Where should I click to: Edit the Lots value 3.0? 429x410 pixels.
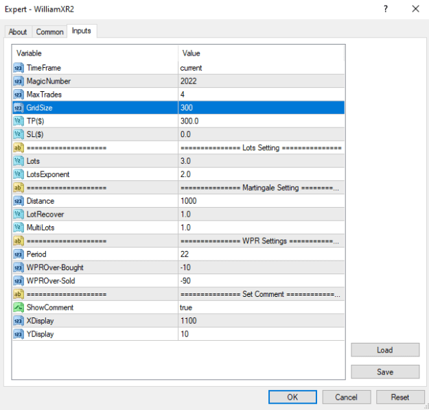[x=262, y=161]
